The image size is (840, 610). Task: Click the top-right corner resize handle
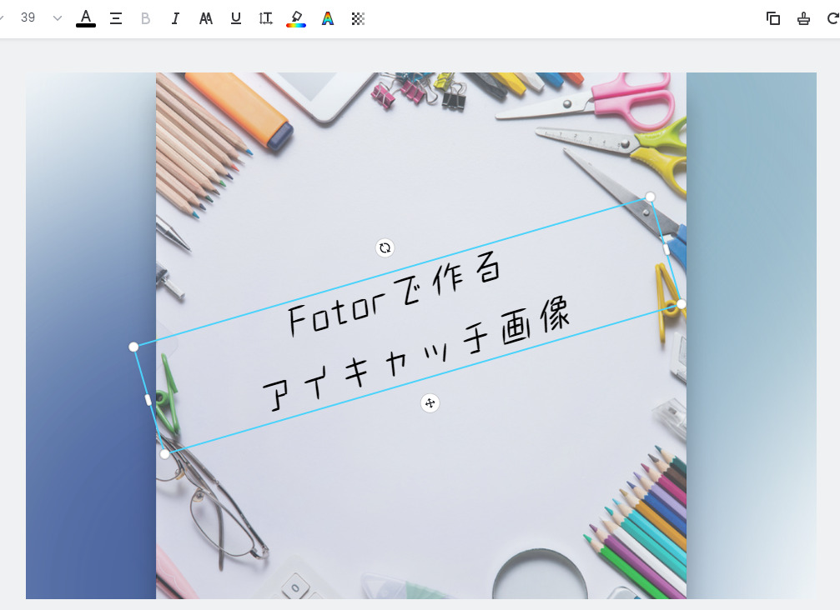[x=650, y=197]
